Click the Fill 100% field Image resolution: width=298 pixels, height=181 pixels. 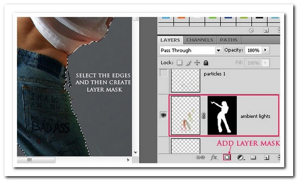[x=253, y=63]
